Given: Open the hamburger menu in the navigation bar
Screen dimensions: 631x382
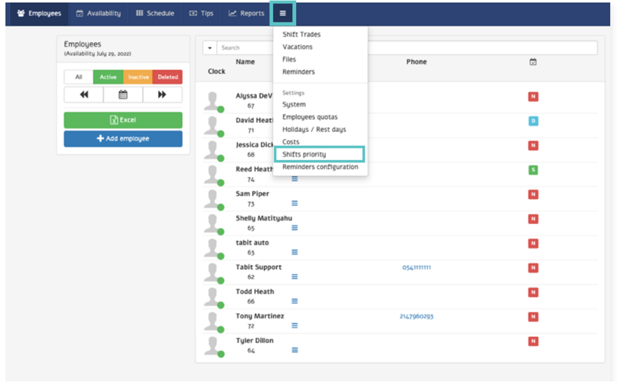Looking at the screenshot, I should [x=283, y=14].
